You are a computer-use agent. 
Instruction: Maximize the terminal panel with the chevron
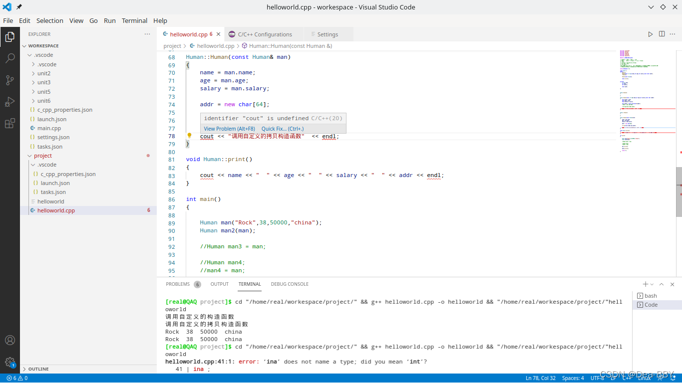662,284
